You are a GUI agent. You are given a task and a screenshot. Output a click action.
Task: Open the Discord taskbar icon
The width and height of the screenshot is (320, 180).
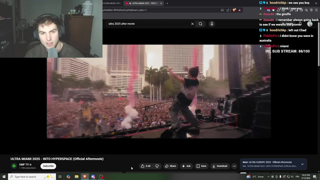pyautogui.click(x=93, y=177)
